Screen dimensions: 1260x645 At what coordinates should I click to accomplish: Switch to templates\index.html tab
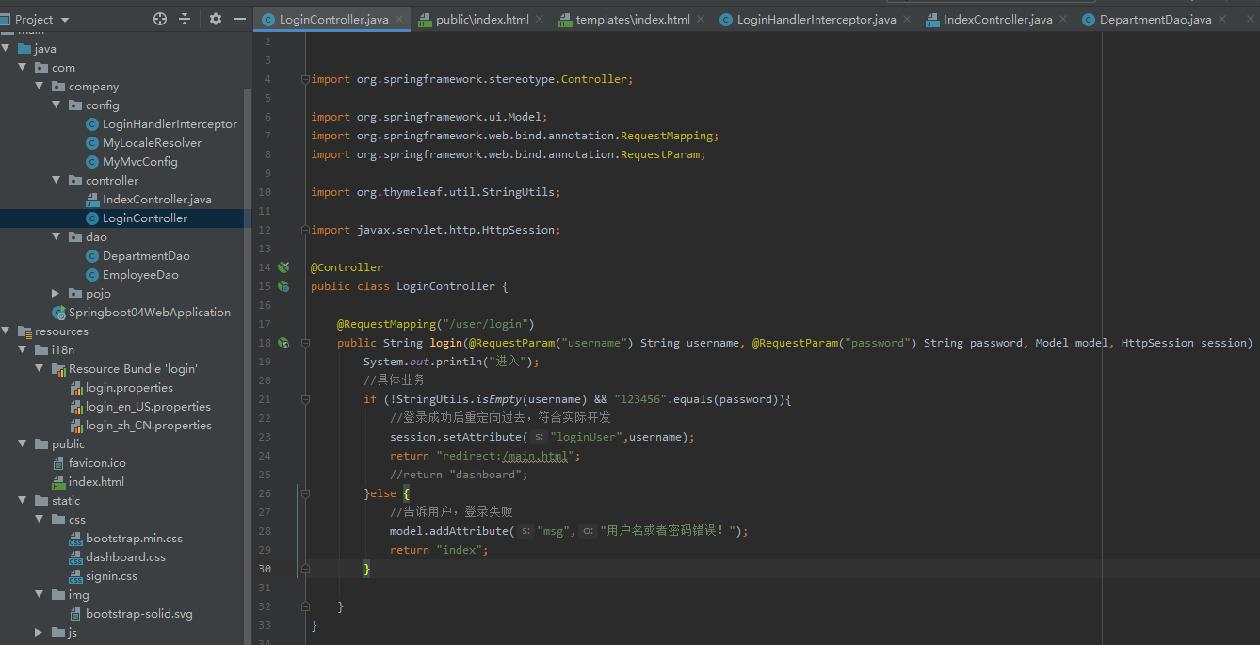633,19
